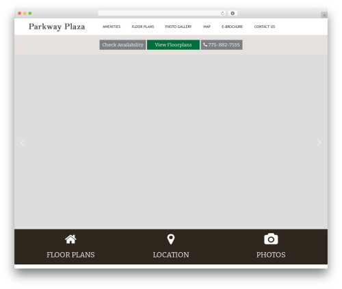Open FLOOR PLANS footer link

pos(70,255)
